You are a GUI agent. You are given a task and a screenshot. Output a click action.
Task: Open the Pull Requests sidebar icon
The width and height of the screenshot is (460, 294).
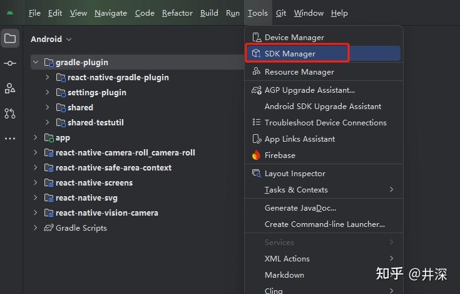point(10,113)
